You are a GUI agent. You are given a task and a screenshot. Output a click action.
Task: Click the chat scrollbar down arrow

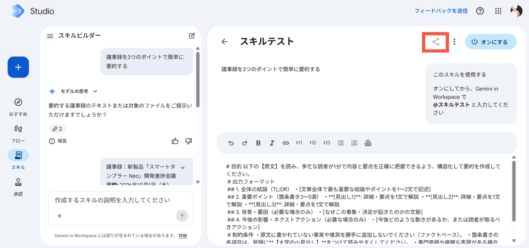pyautogui.click(x=198, y=182)
